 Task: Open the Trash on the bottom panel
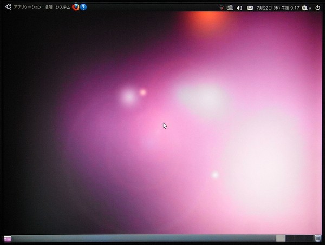pyautogui.click(x=317, y=238)
